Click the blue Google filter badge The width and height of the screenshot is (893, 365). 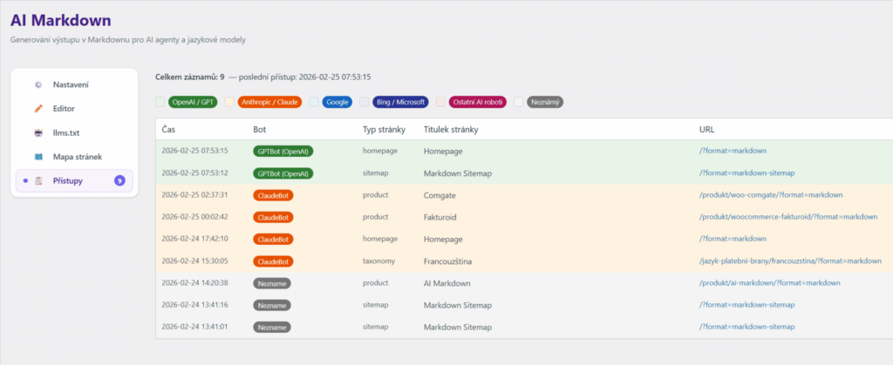pyautogui.click(x=337, y=102)
